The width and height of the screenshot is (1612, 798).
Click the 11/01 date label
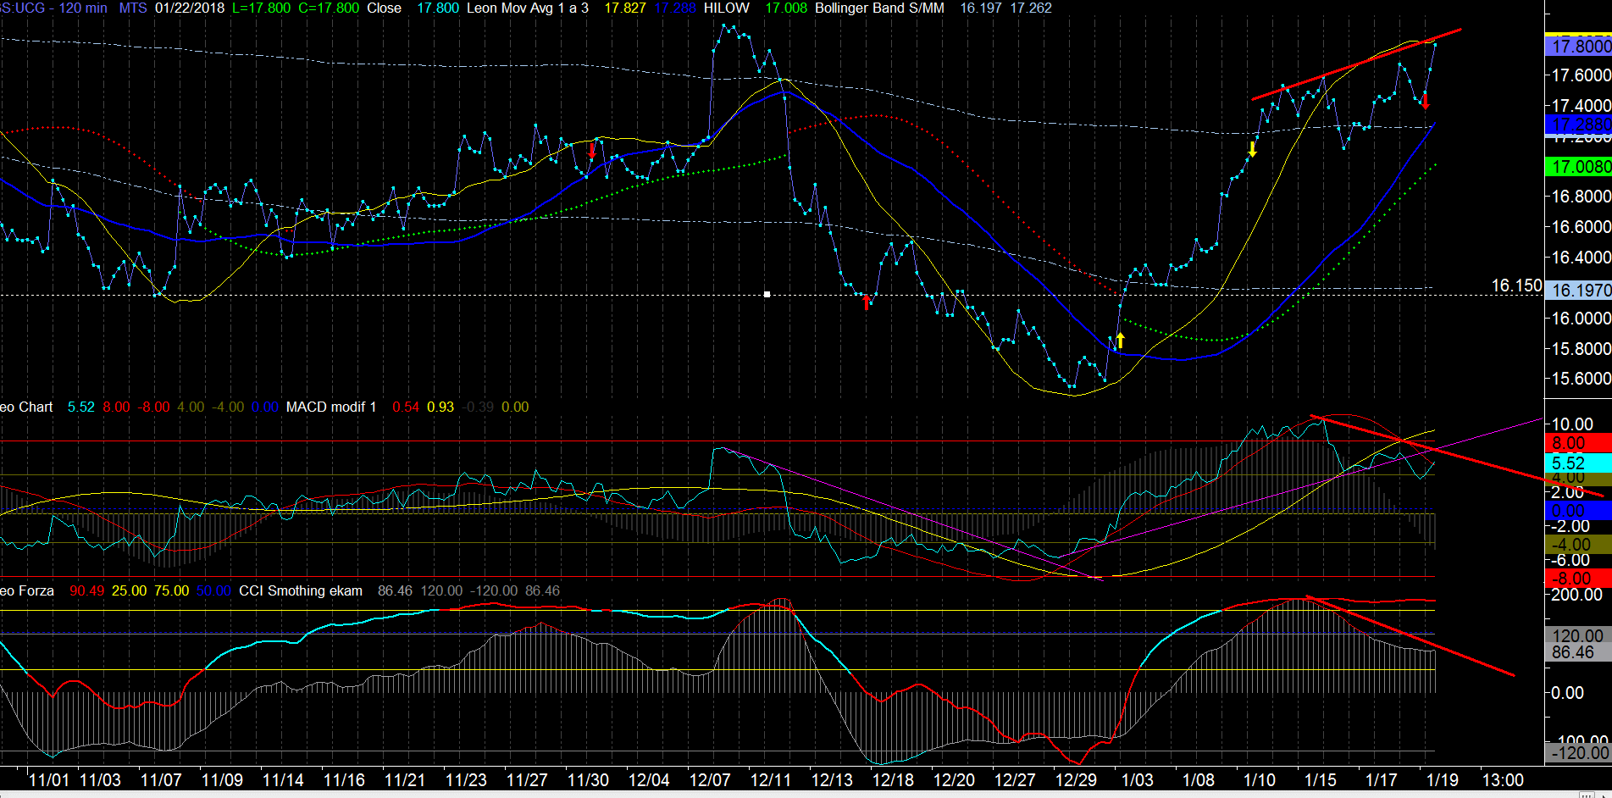click(x=49, y=780)
